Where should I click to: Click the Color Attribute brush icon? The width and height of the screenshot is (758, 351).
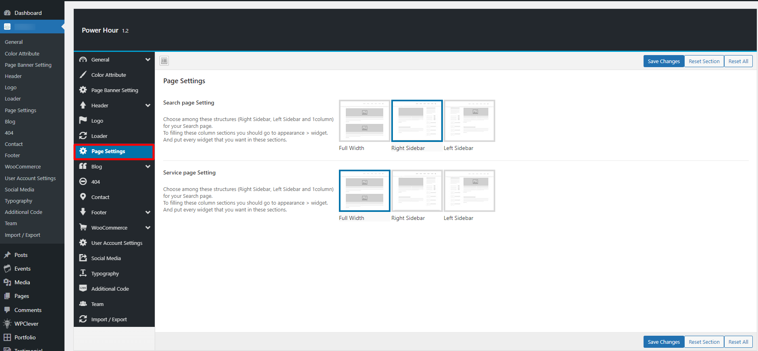(x=83, y=75)
